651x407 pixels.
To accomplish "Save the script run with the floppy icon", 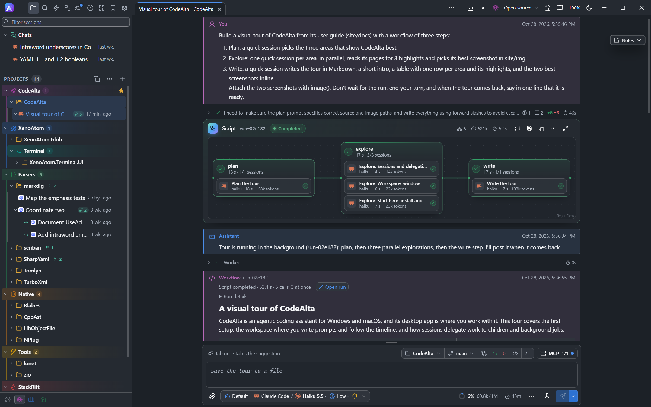I will [529, 128].
